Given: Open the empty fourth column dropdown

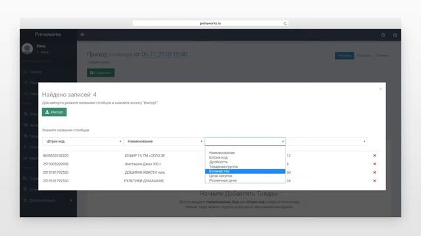Looking at the screenshot, I should tap(326, 142).
